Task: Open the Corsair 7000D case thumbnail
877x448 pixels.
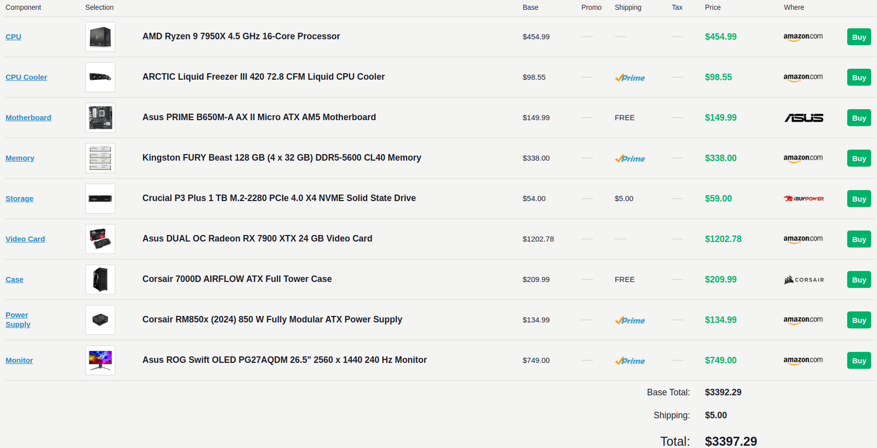Action: pos(100,280)
